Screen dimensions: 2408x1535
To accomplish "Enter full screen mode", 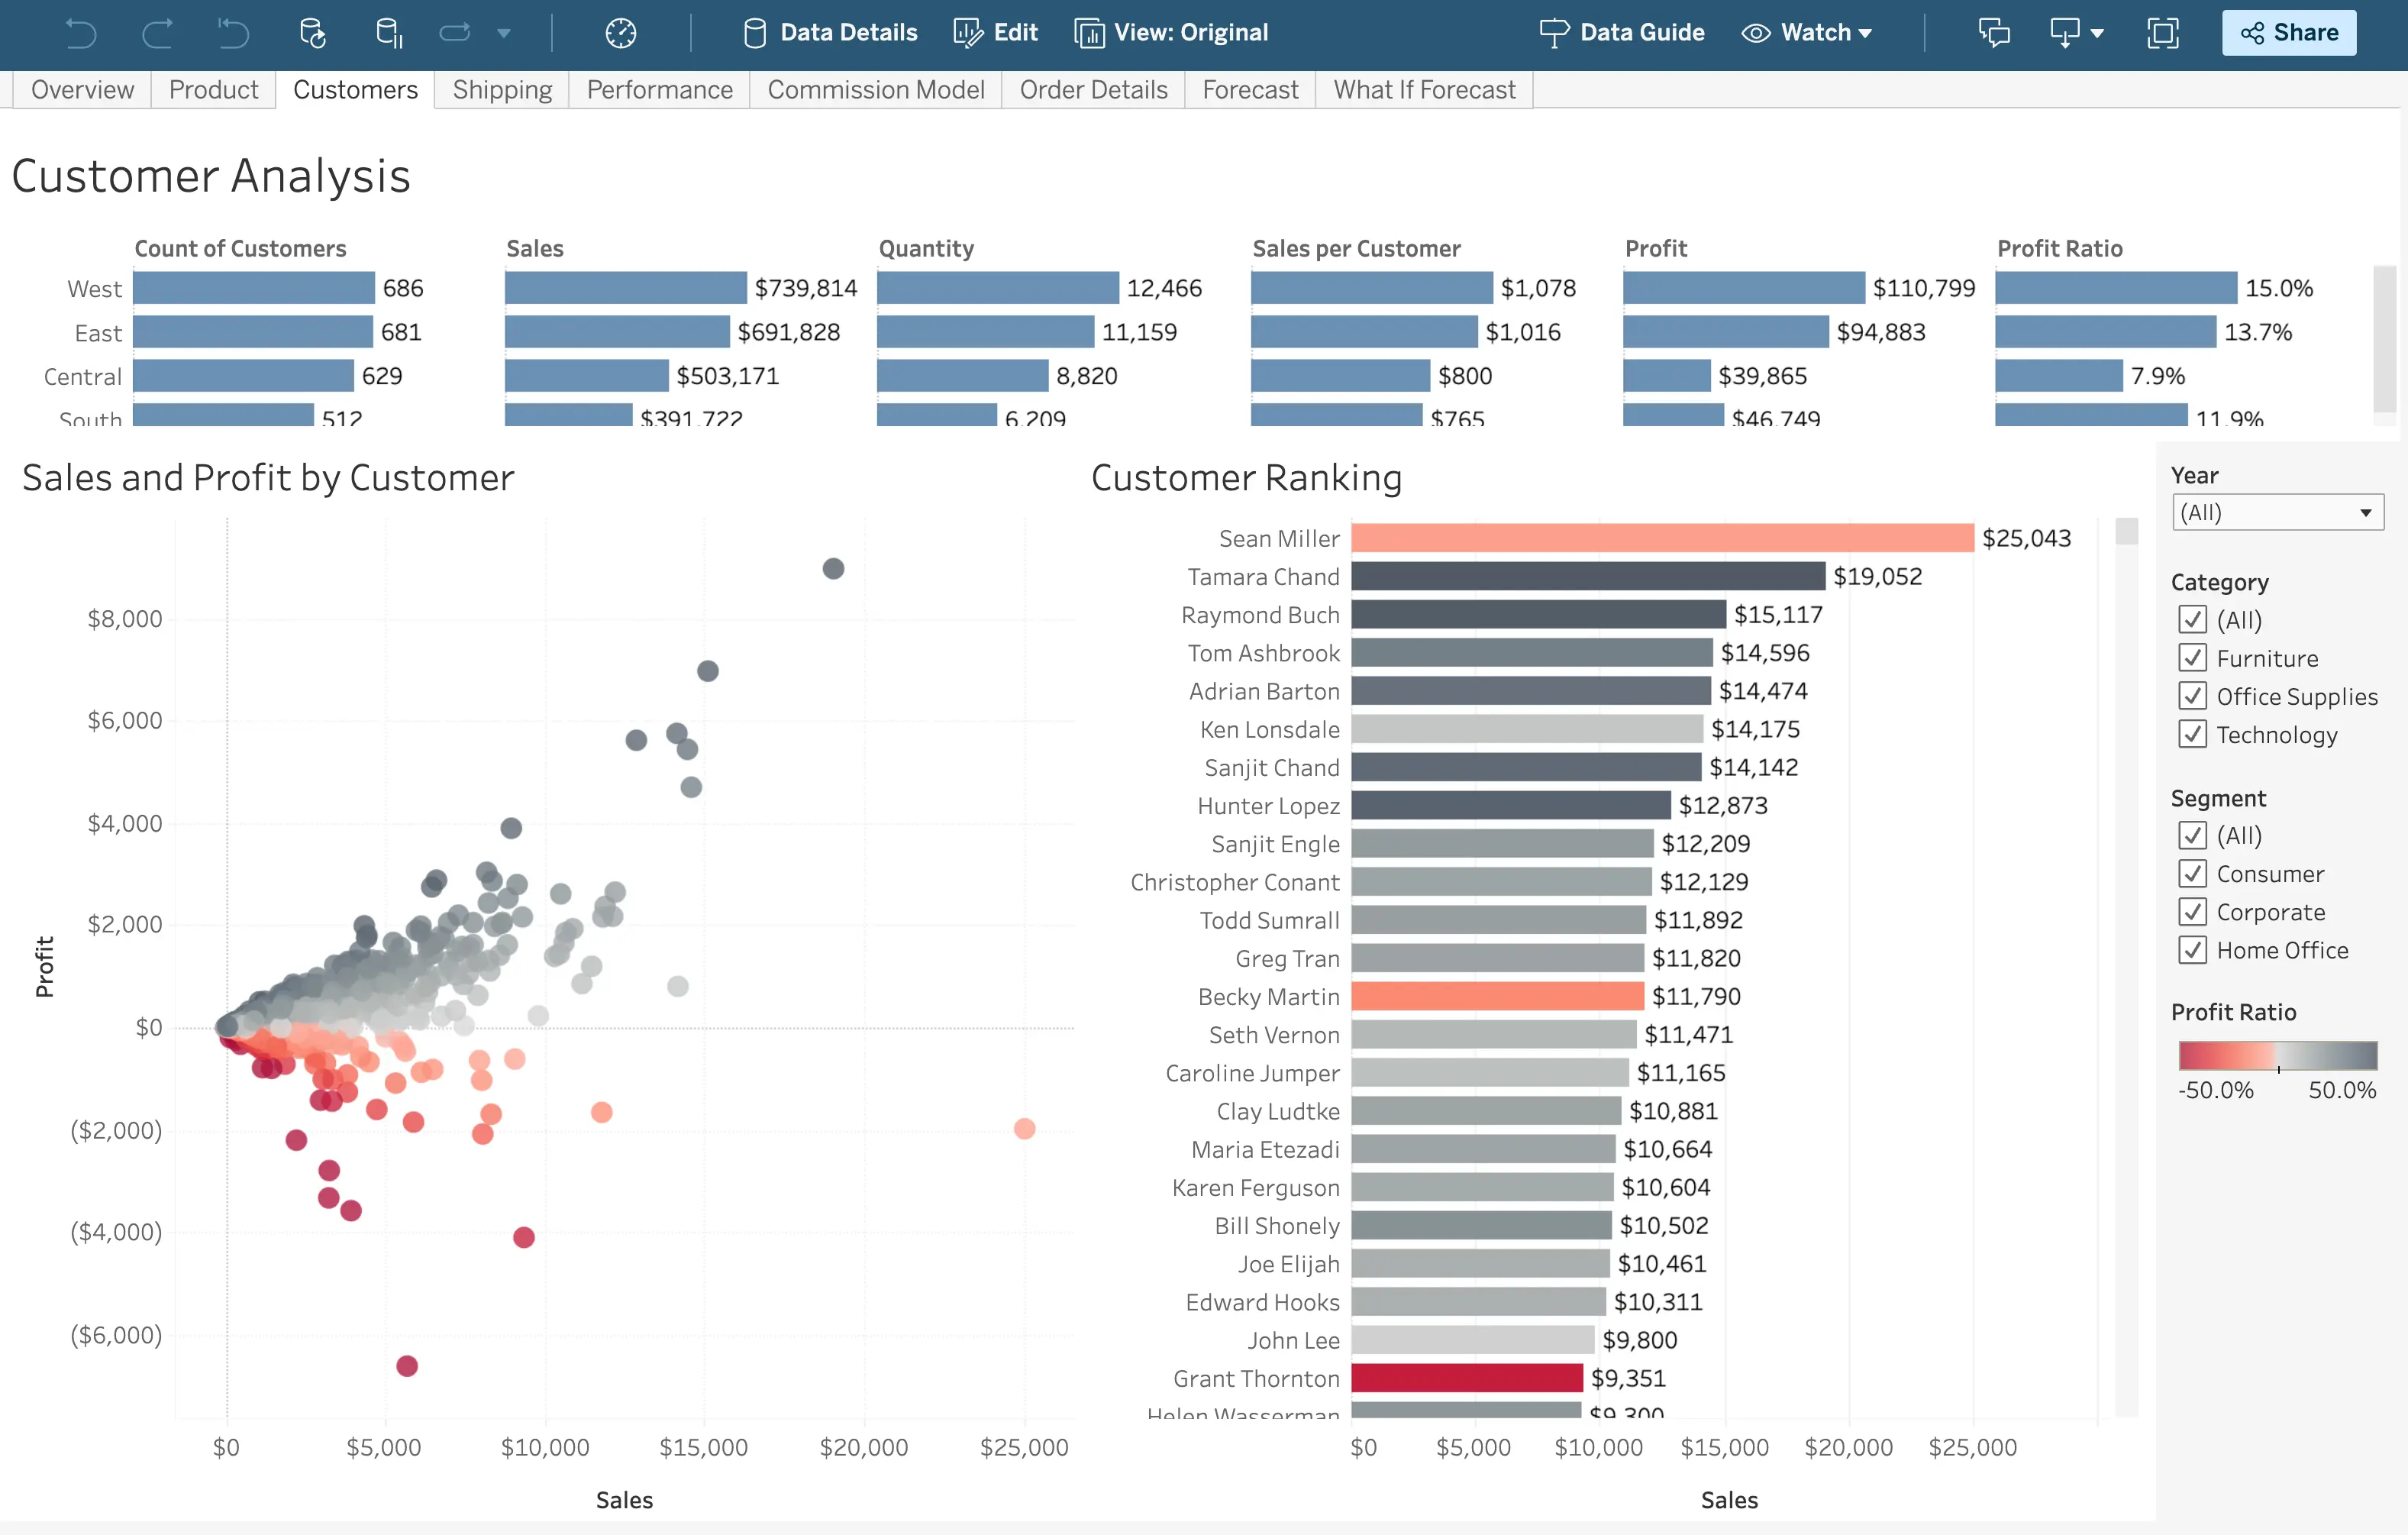I will (x=2162, y=33).
